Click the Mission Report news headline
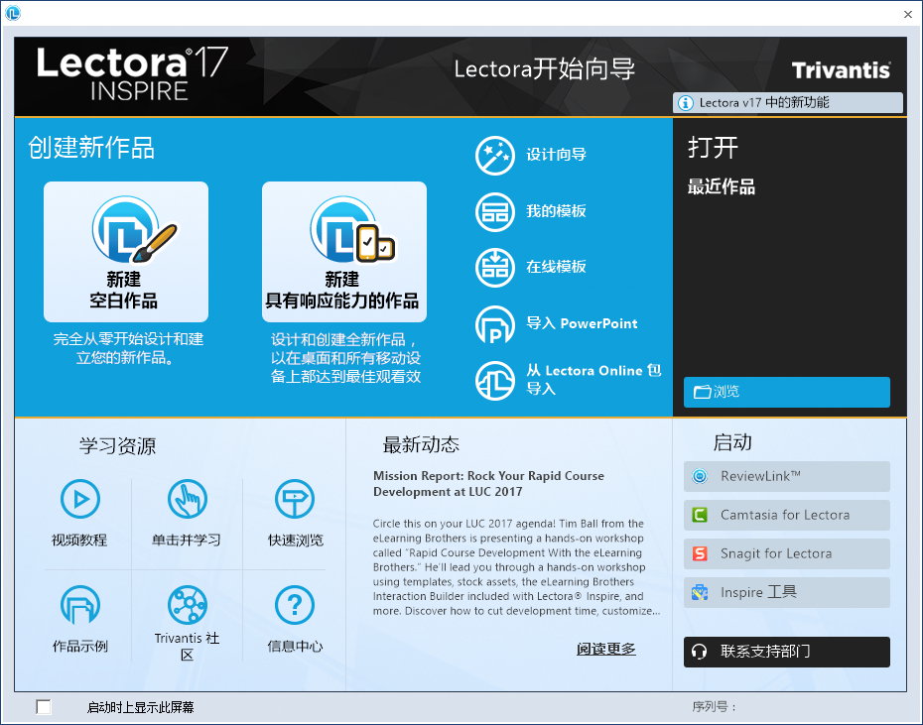The width and height of the screenshot is (923, 725). (x=488, y=484)
